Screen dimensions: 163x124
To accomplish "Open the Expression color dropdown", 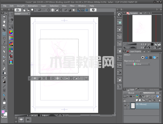I will [138, 64].
